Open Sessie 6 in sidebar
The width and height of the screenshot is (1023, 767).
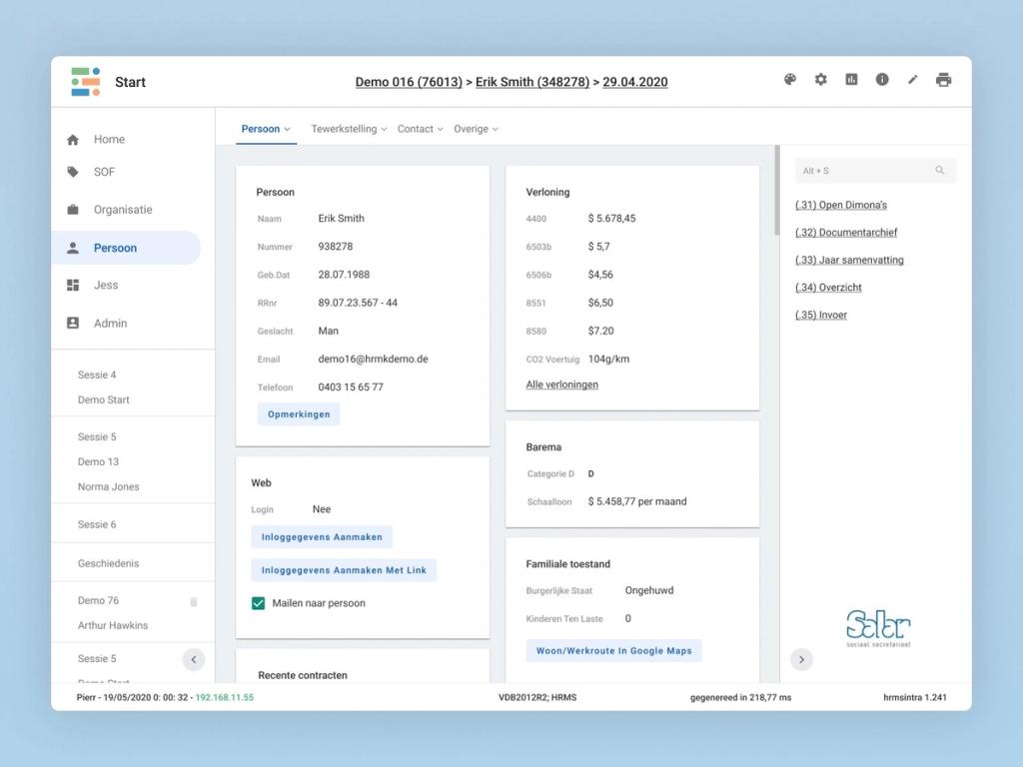97,524
